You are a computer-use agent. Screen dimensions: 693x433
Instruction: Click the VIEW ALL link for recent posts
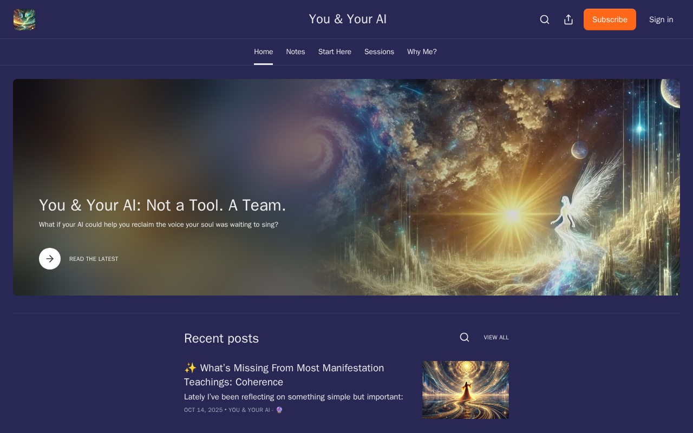(x=496, y=337)
